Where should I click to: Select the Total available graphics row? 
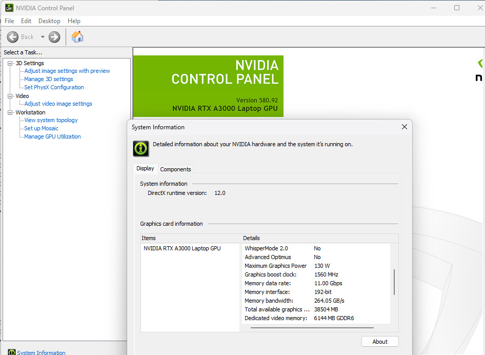coord(316,309)
